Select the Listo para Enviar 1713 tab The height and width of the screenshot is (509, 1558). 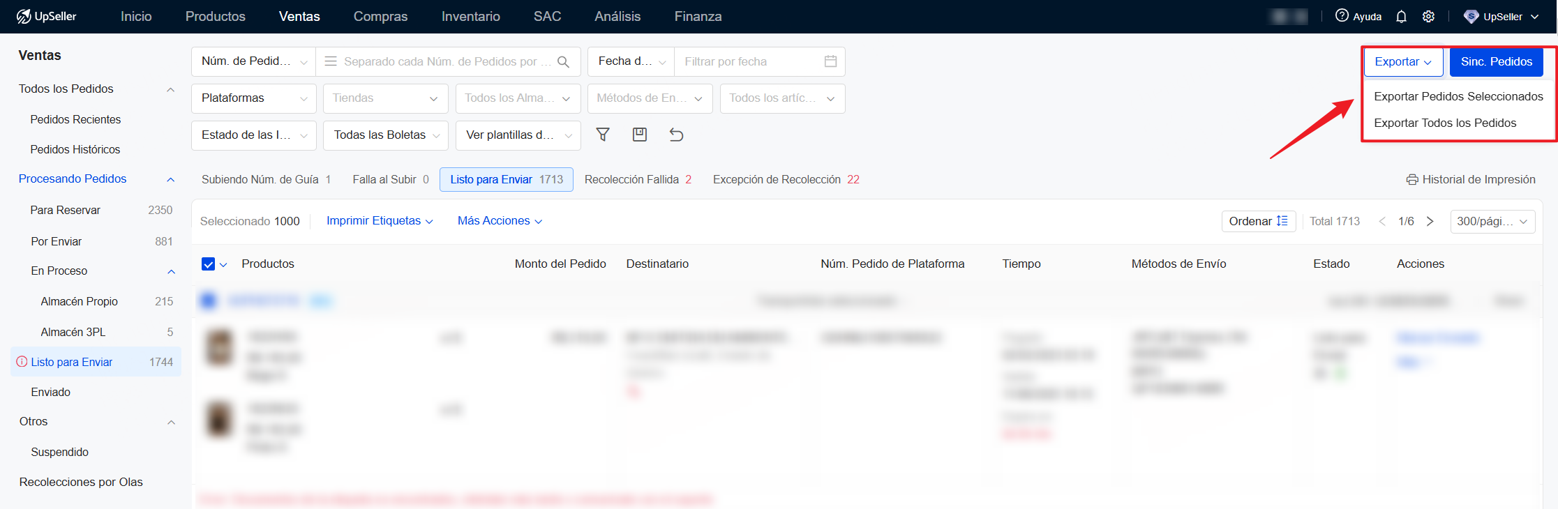[507, 179]
